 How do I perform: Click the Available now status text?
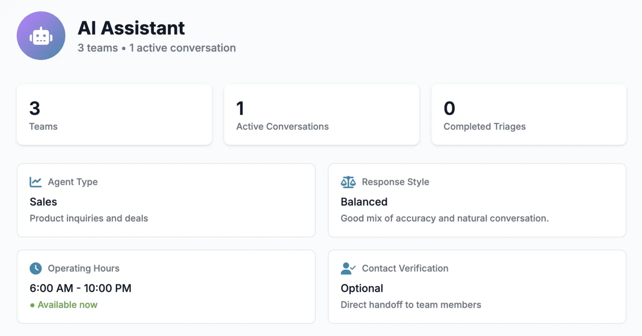(67, 305)
